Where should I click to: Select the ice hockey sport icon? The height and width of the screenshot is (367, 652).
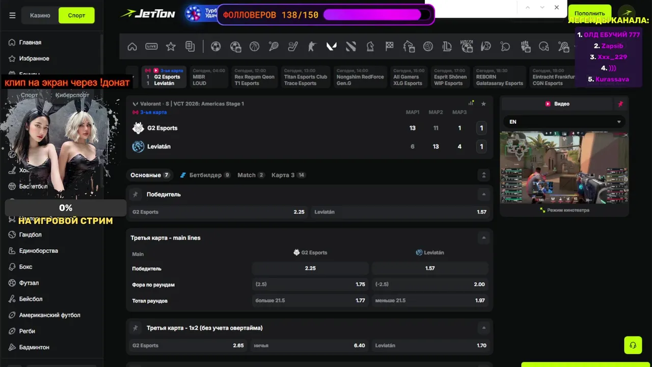tap(293, 46)
